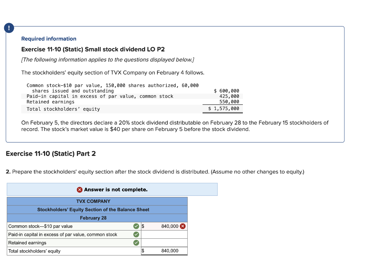
Task: Select green checkmark on Paid-in capital row
Action: coord(137,234)
